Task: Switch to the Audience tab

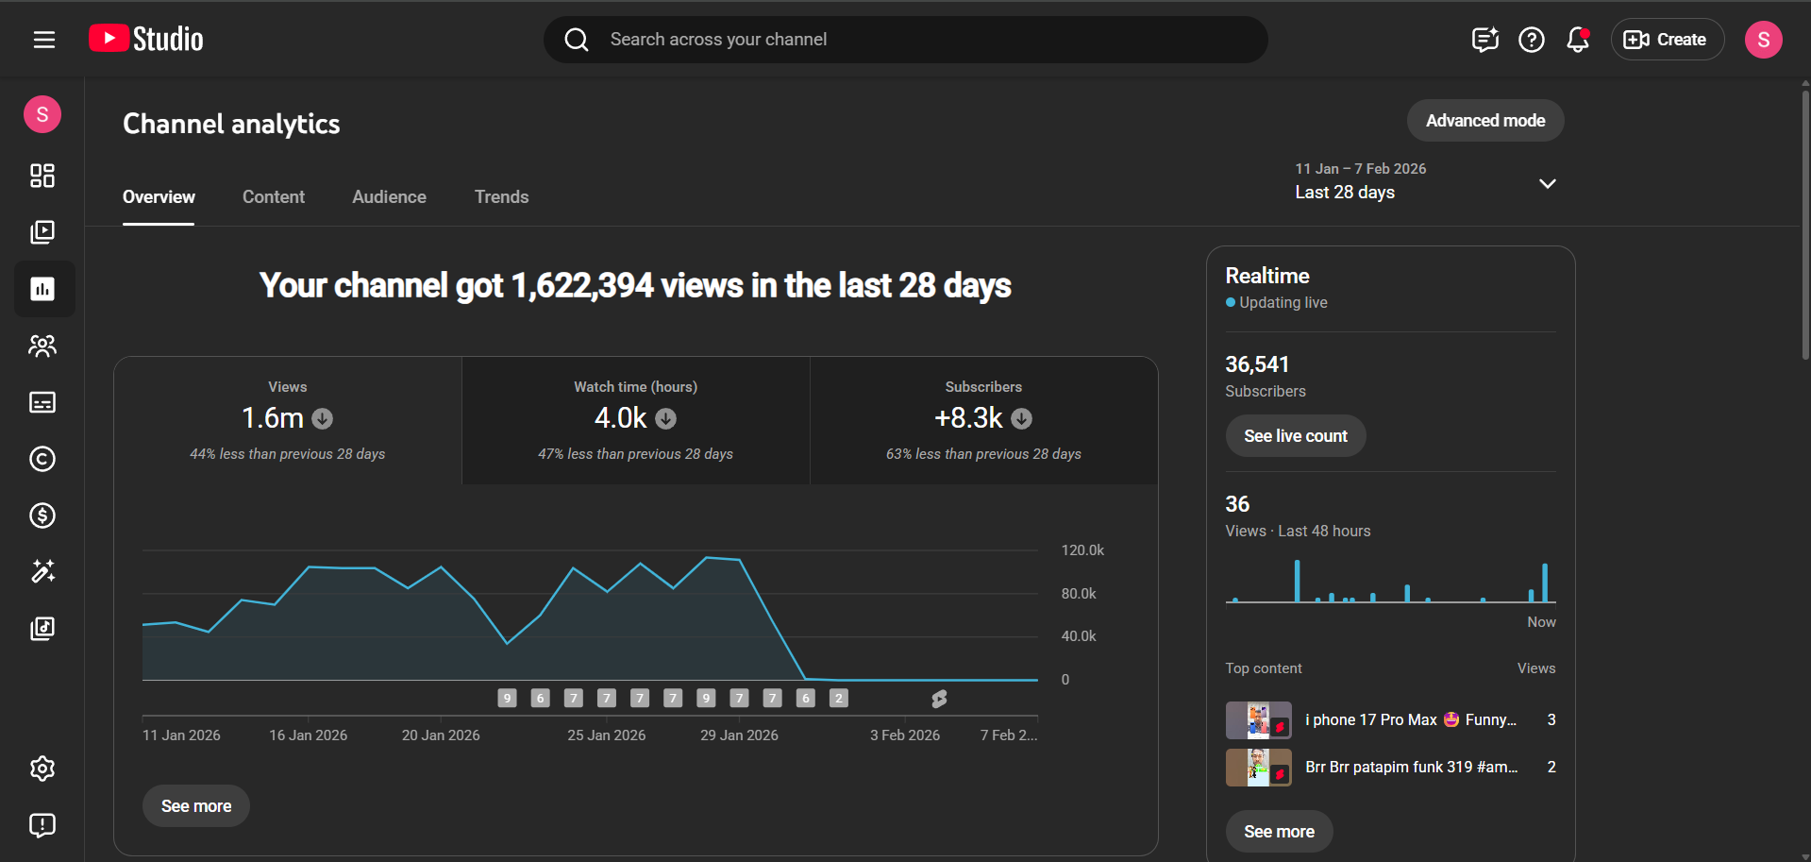Action: click(389, 197)
